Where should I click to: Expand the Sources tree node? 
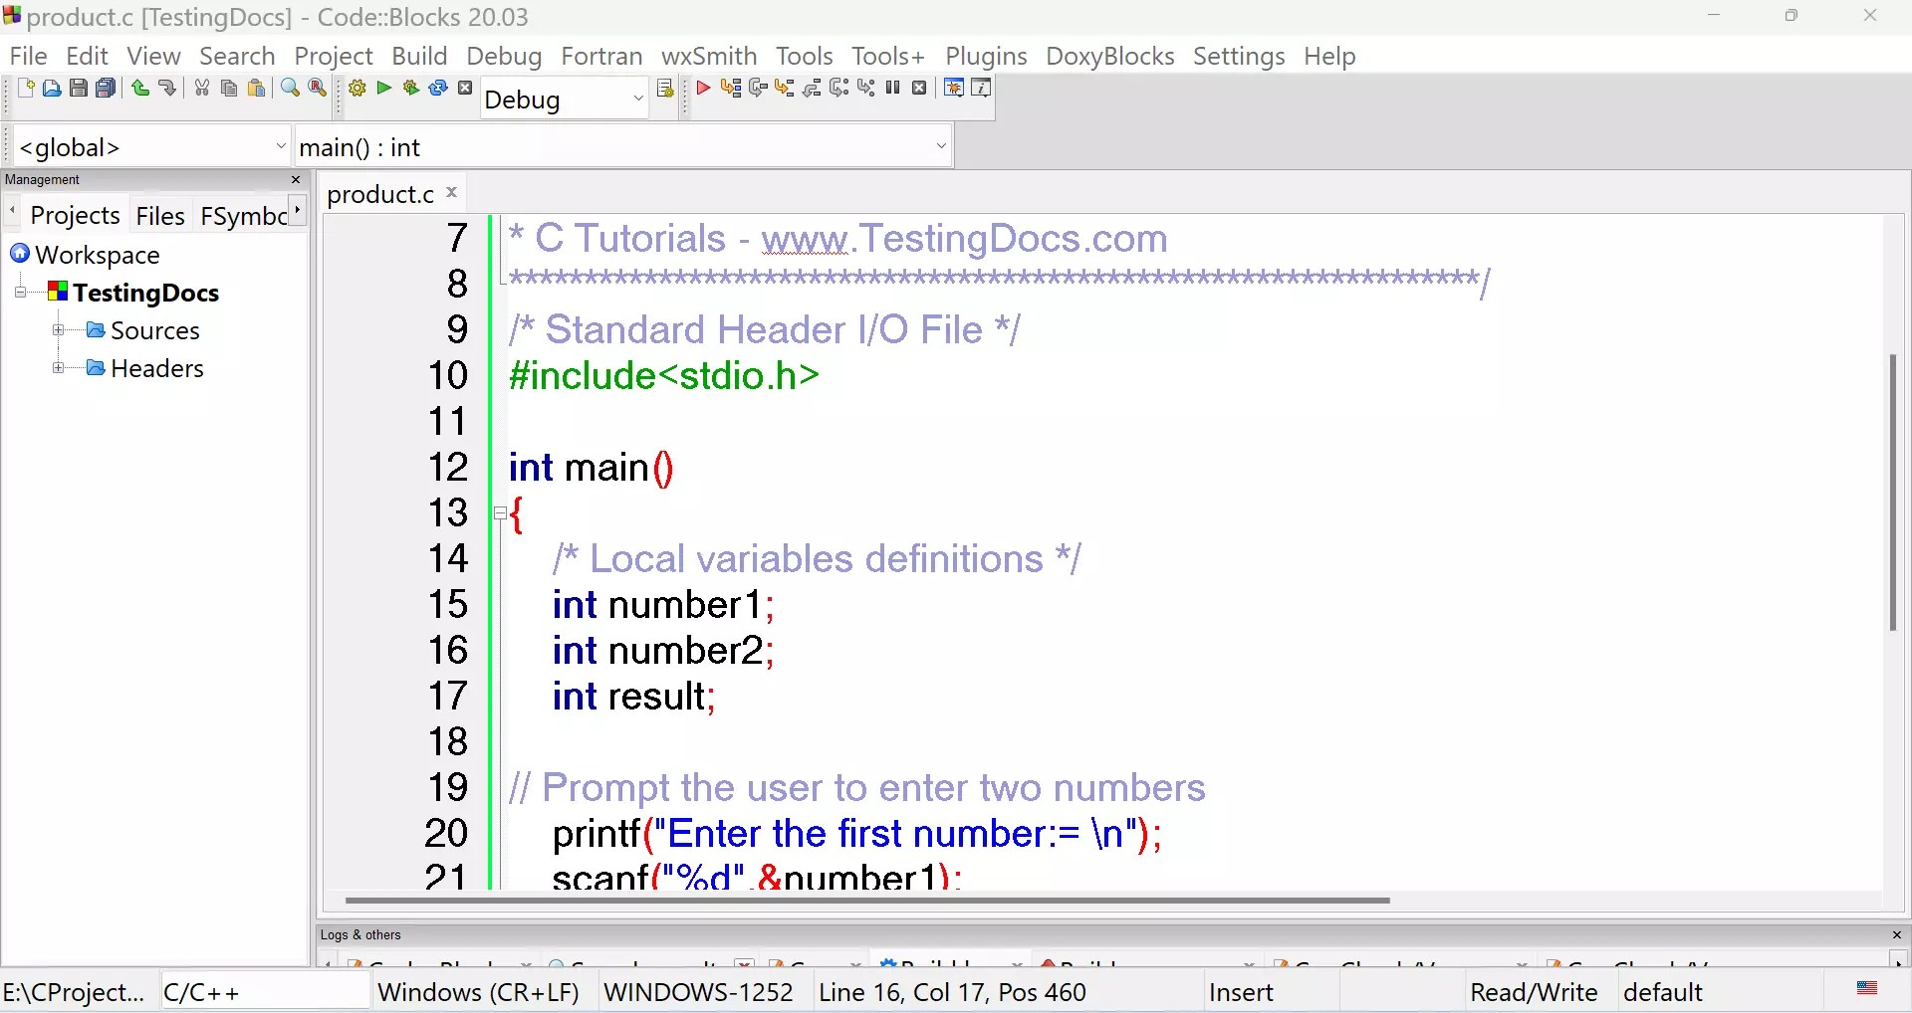tap(59, 330)
